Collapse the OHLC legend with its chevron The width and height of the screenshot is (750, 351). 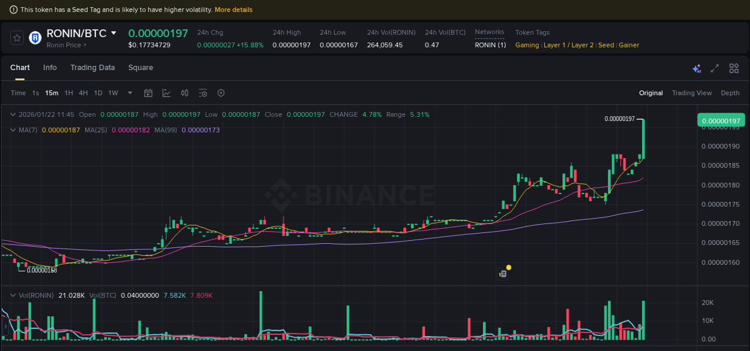point(13,114)
